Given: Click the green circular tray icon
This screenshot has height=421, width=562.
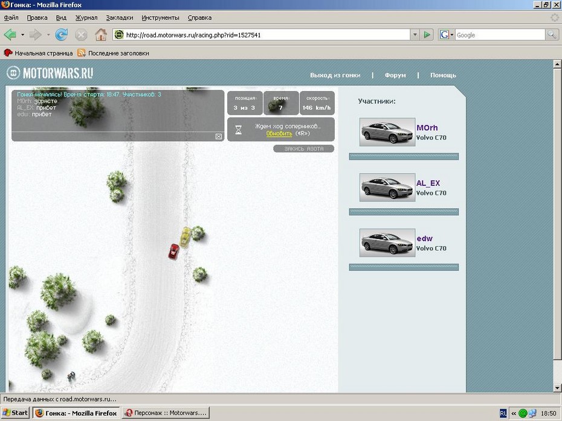Looking at the screenshot, I should pos(523,413).
